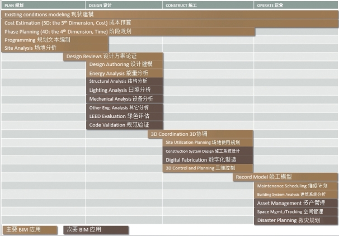Click the 次要 BIM 应用 legend swatch
The height and width of the screenshot is (236, 339).
point(96,230)
